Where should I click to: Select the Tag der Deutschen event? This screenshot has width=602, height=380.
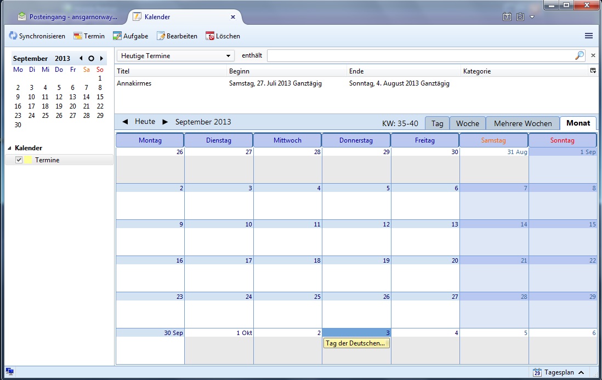(356, 343)
